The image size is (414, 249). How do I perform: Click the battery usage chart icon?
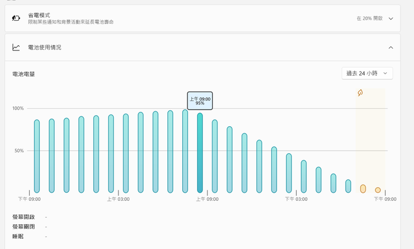coord(16,48)
